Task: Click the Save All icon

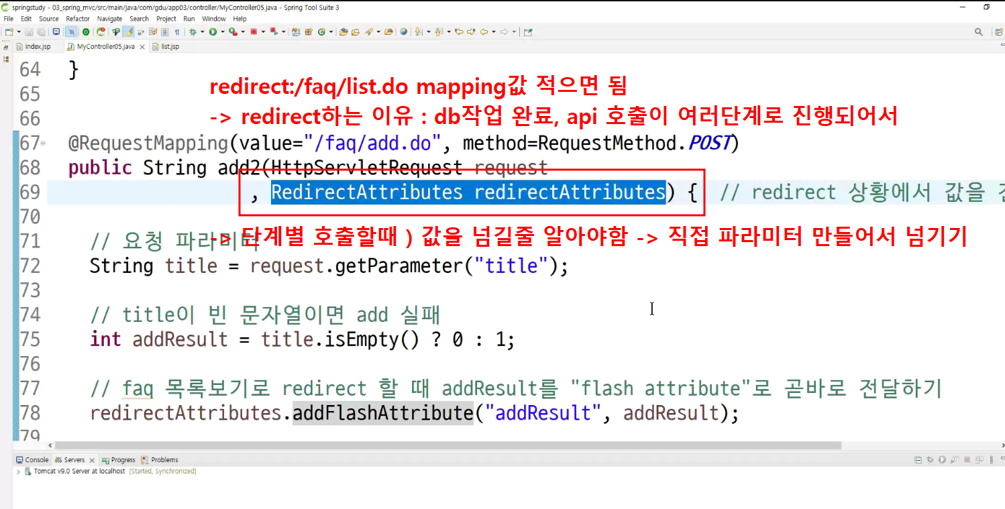Action: 42,32
